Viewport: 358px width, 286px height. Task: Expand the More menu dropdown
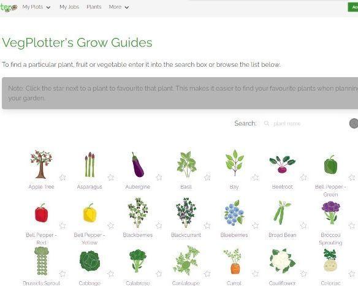pos(119,7)
